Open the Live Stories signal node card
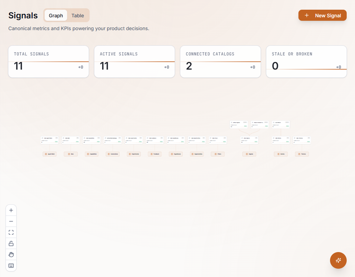Image resolution: width=355 pixels, height=277 pixels. coord(281,124)
